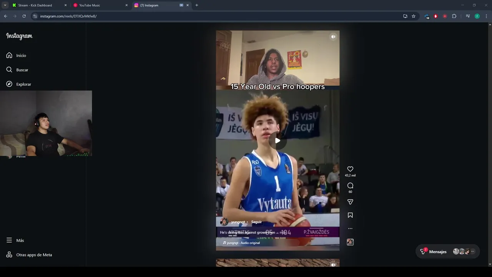Play the paused reel video
492x277 pixels.
278,140
